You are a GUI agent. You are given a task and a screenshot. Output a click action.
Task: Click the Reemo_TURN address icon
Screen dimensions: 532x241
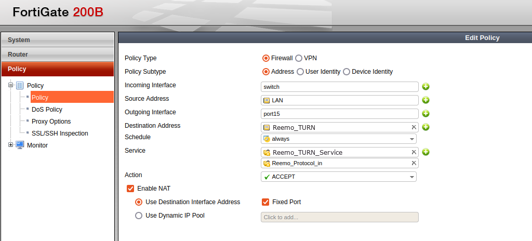(x=267, y=128)
